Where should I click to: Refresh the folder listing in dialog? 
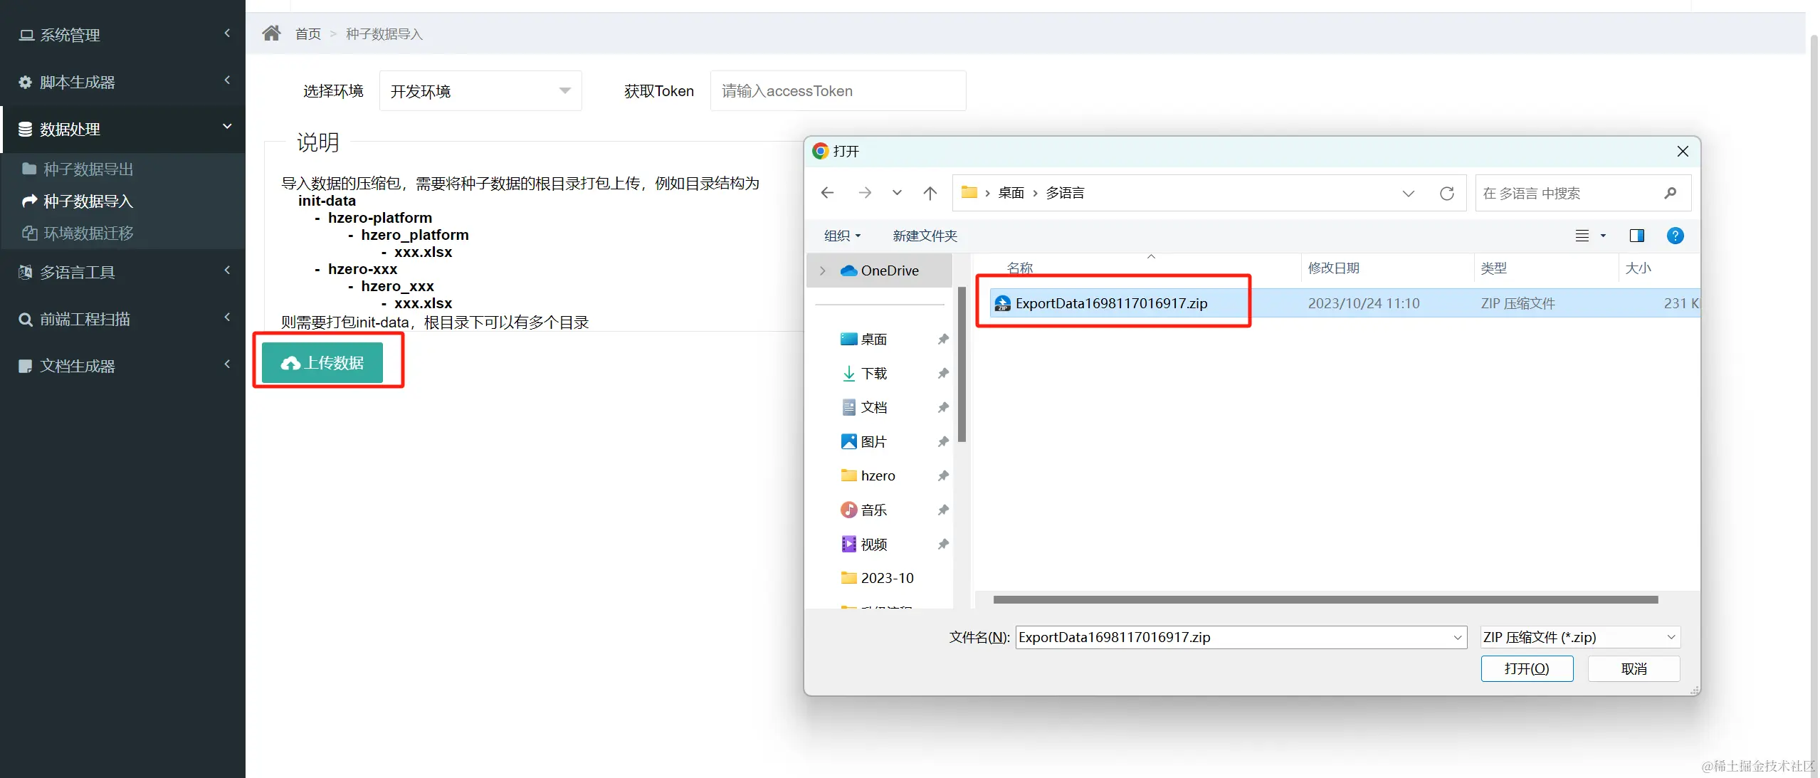[x=1446, y=194]
